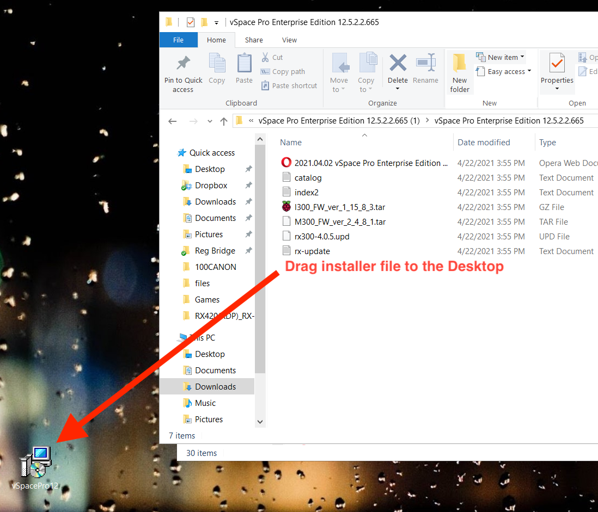
Task: Click navigation pane scrollbar down arrow
Action: tap(260, 422)
